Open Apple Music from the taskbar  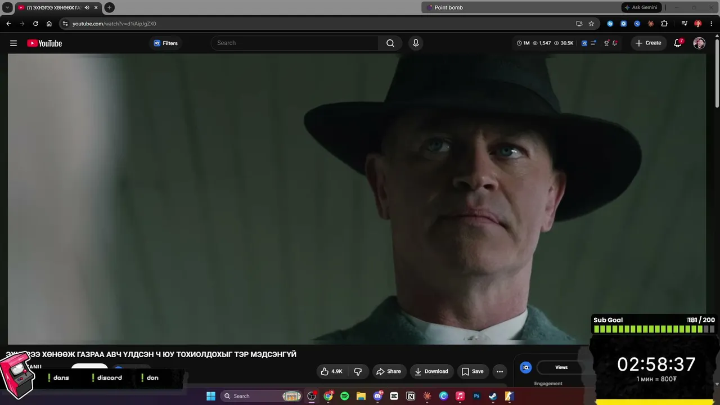460,396
